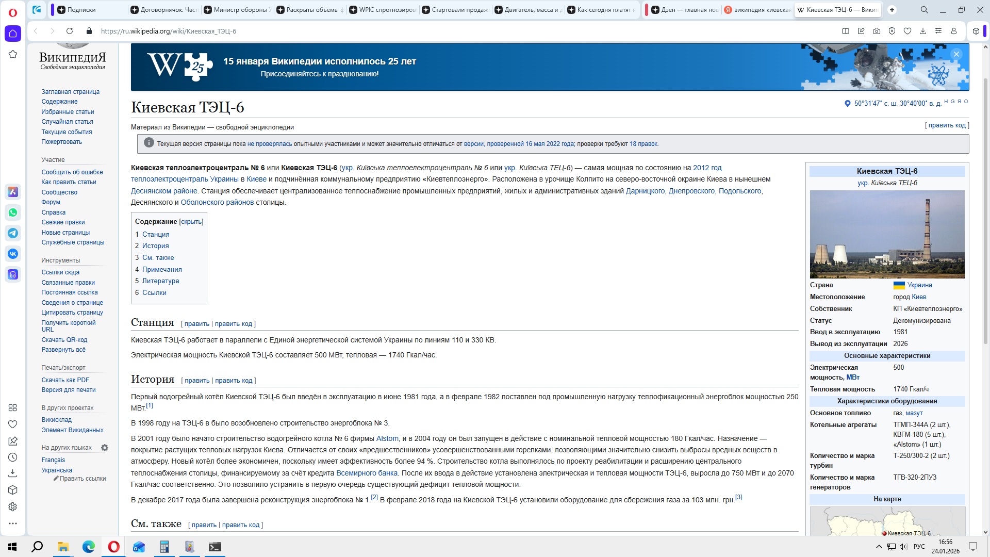Open WhatsApp in the Opera sidebar
This screenshot has height=557, width=990.
13,212
